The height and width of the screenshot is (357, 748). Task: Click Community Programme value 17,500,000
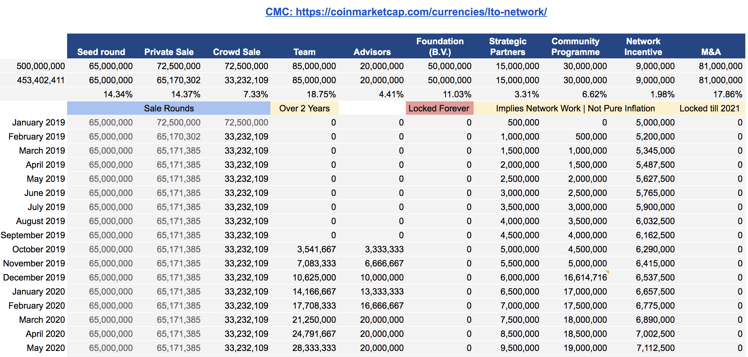[x=585, y=306]
